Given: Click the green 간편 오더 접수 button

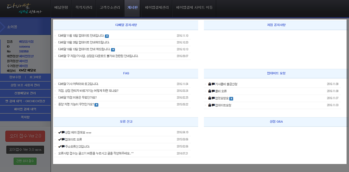Looking at the screenshot, I should click(x=25, y=161).
